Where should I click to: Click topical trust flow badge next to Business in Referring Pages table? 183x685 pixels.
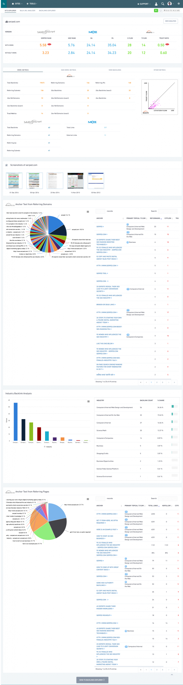[126, 631]
